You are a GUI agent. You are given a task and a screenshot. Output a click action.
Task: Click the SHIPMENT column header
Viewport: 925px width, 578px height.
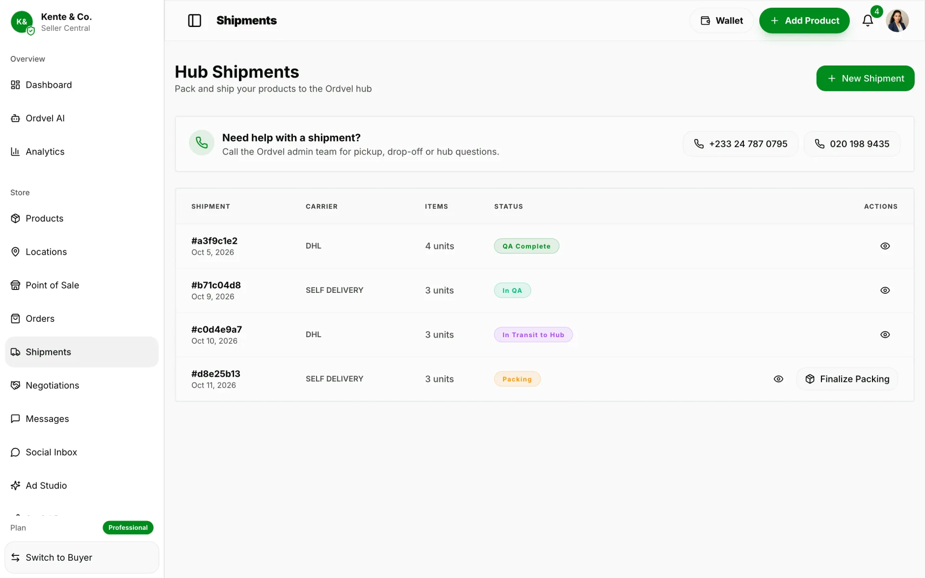click(x=211, y=207)
